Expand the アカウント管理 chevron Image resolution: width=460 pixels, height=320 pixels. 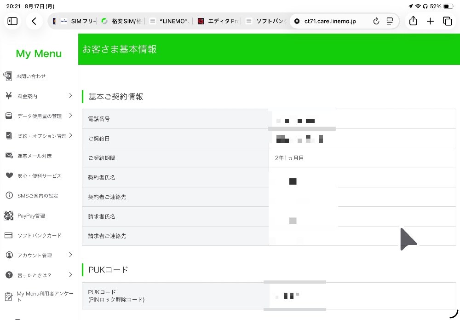pyautogui.click(x=70, y=255)
